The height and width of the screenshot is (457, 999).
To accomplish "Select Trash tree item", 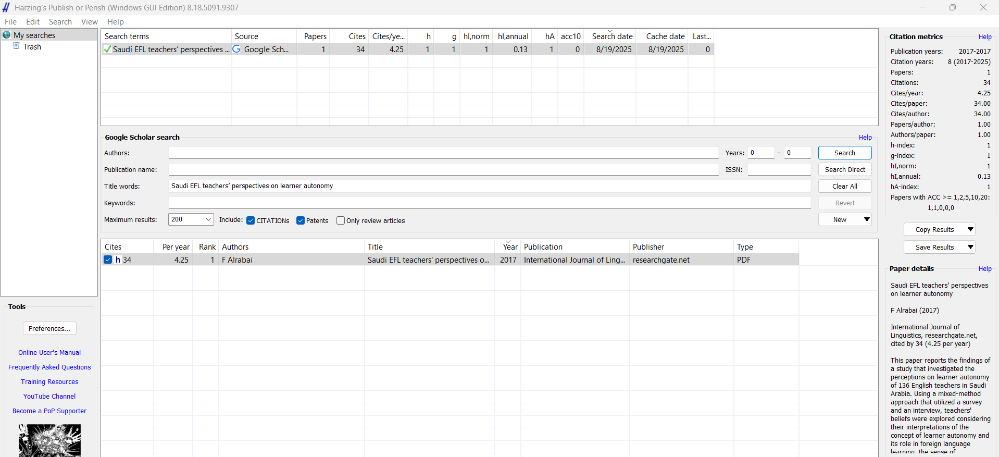I will click(x=32, y=46).
